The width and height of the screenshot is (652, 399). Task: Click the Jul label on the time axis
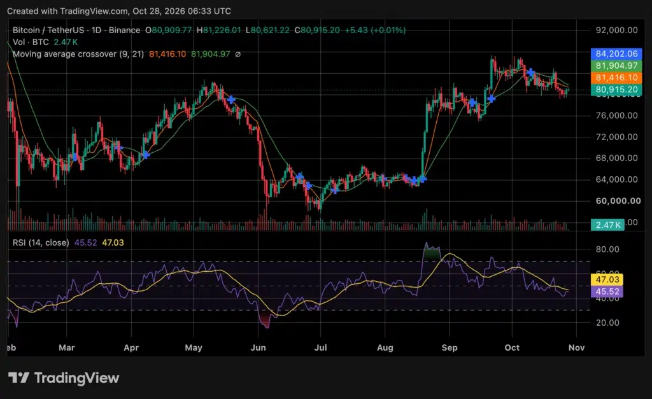[321, 347]
